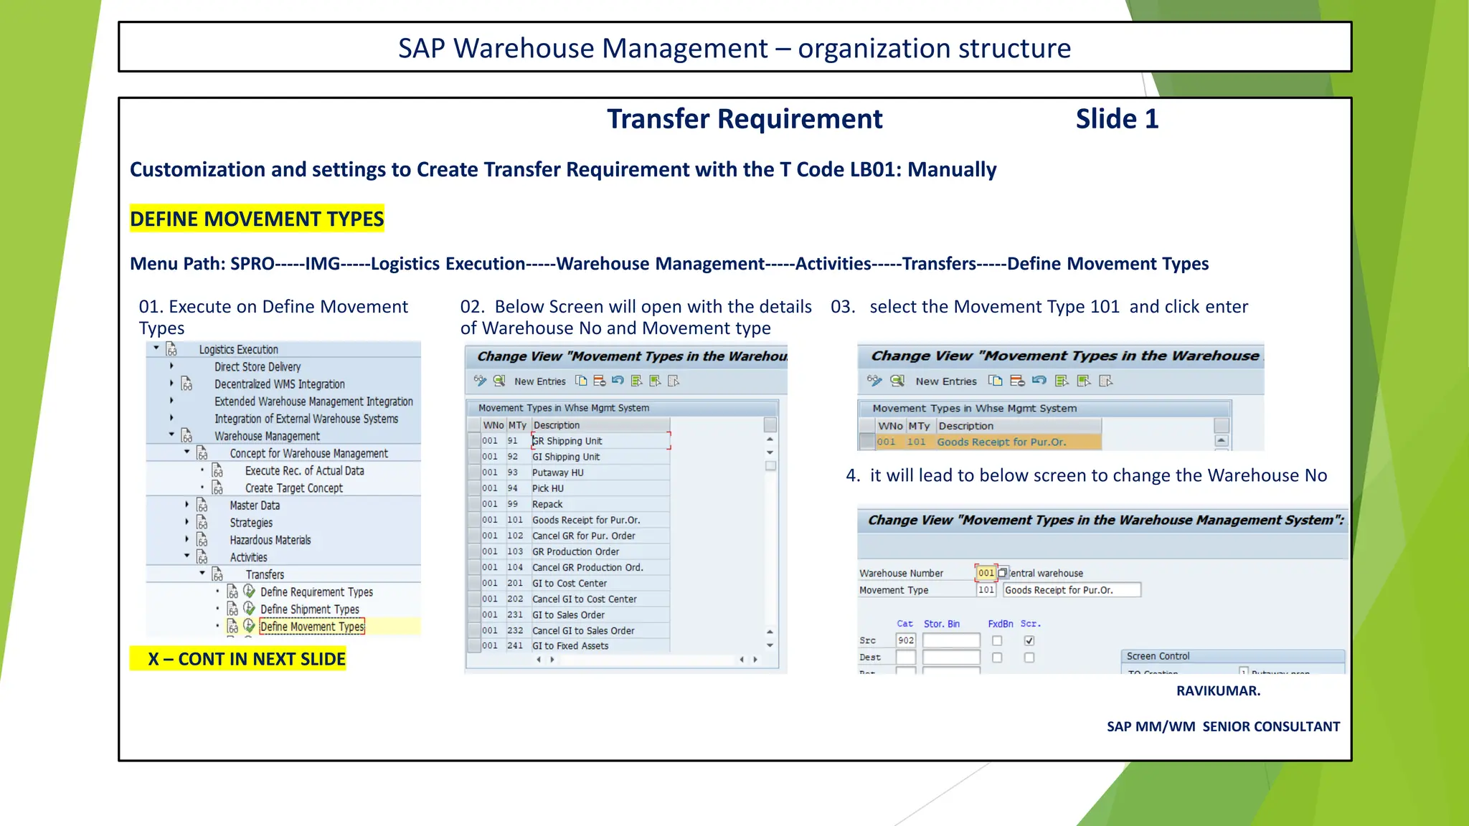Click the toggle display/change icon in middle window
1469x826 pixels.
pos(480,381)
